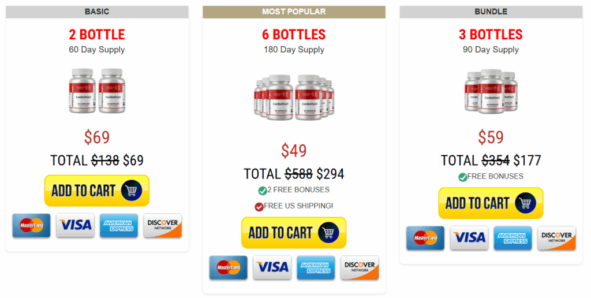Select the BUNDLE package header
The height and width of the screenshot is (298, 591).
[x=491, y=12]
